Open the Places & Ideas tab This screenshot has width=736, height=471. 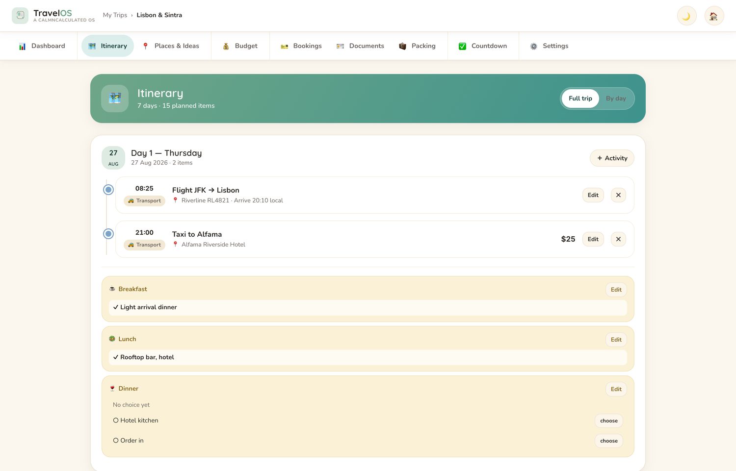tap(171, 46)
